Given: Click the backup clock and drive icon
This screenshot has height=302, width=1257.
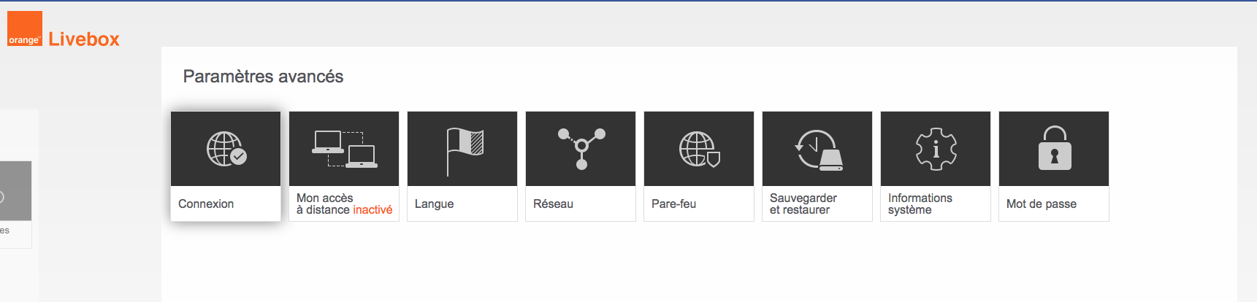Looking at the screenshot, I should pyautogui.click(x=818, y=150).
